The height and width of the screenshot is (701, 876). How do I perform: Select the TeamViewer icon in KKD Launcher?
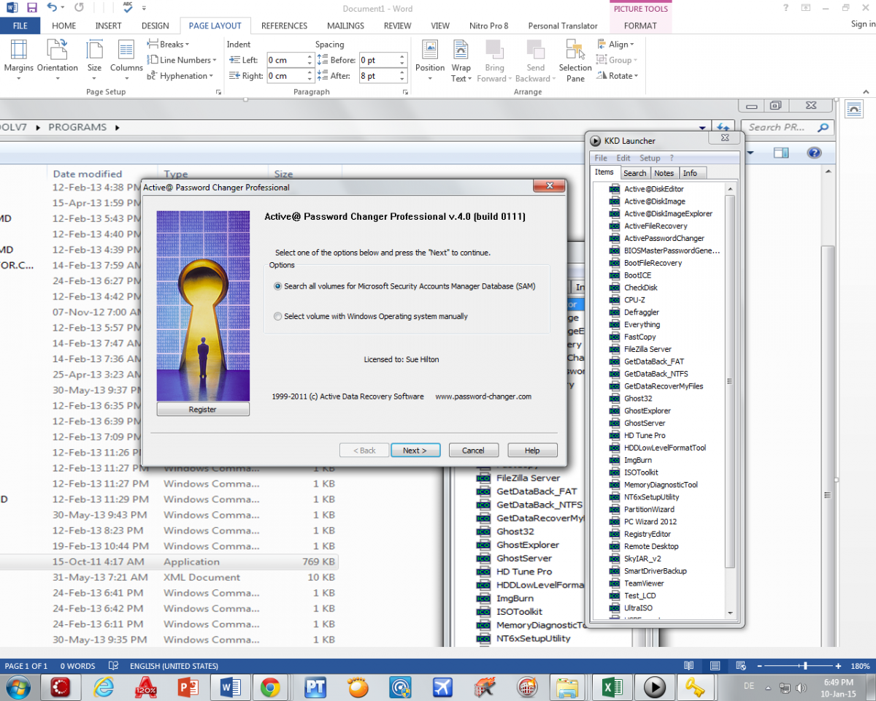pyautogui.click(x=615, y=583)
